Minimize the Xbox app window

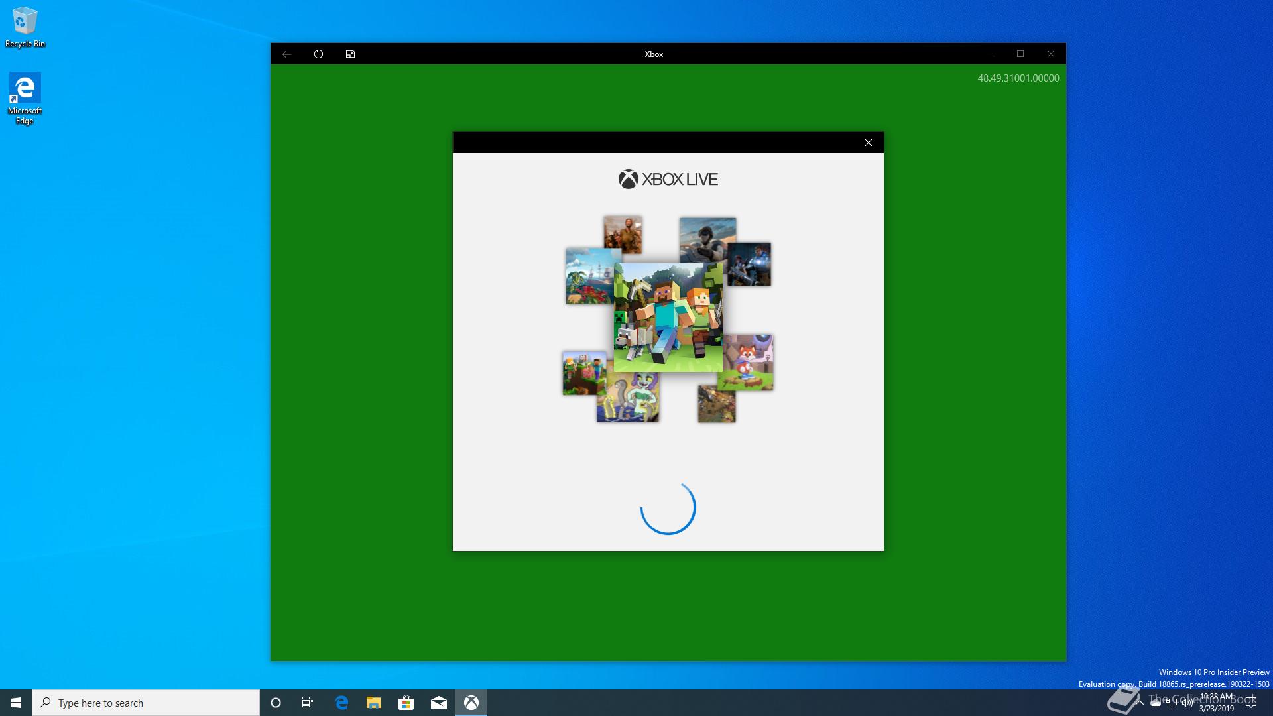989,54
